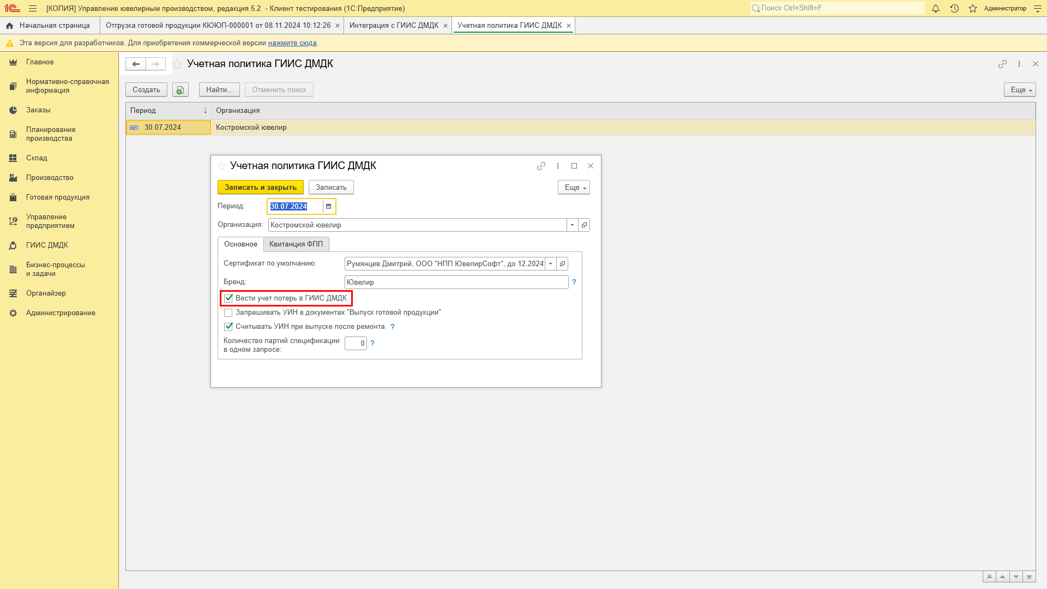Open certificate record with open icon

(562, 264)
